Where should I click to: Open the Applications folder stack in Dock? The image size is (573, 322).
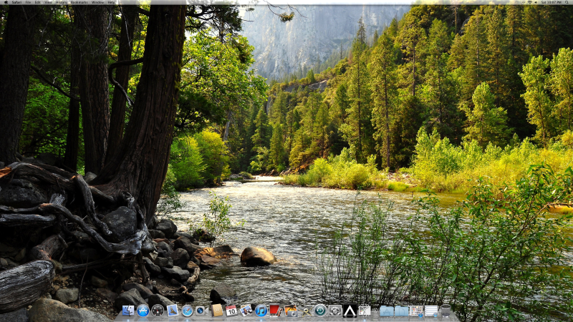pyautogui.click(x=387, y=311)
